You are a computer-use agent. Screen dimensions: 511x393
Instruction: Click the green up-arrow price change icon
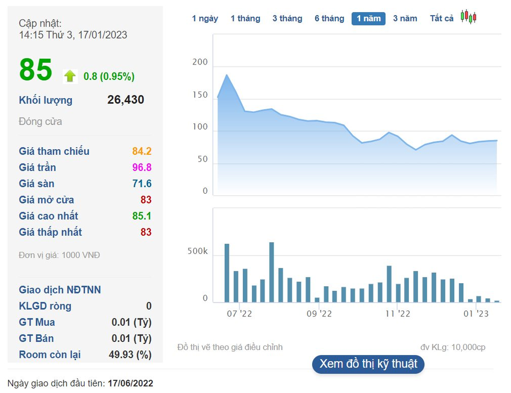coord(70,77)
